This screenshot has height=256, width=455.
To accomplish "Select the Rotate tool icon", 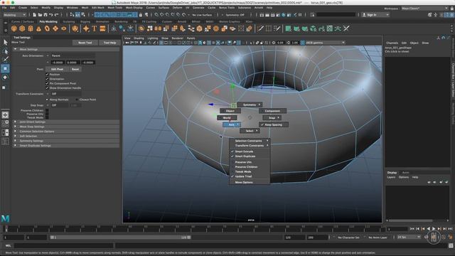I will 5,78.
